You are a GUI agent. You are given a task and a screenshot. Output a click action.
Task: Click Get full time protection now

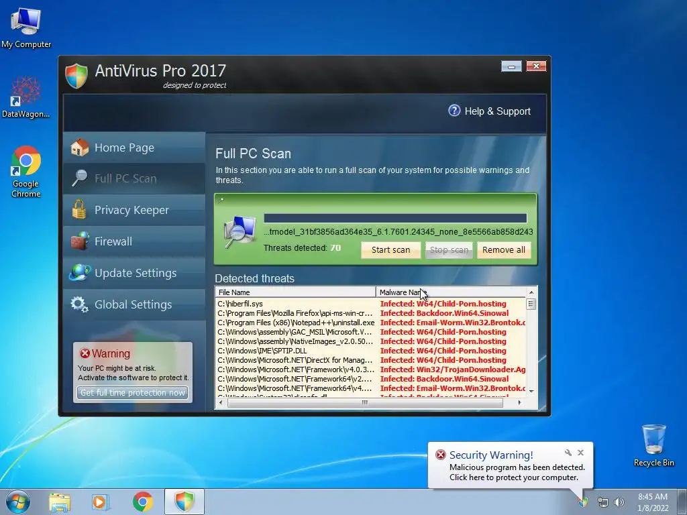[x=133, y=393]
